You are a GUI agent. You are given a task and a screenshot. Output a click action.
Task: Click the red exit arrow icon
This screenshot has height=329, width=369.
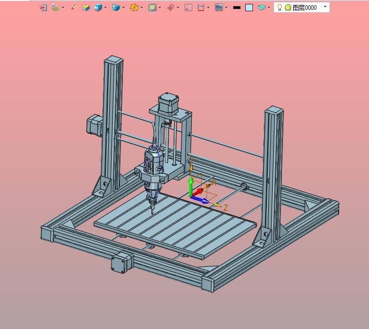pos(43,8)
